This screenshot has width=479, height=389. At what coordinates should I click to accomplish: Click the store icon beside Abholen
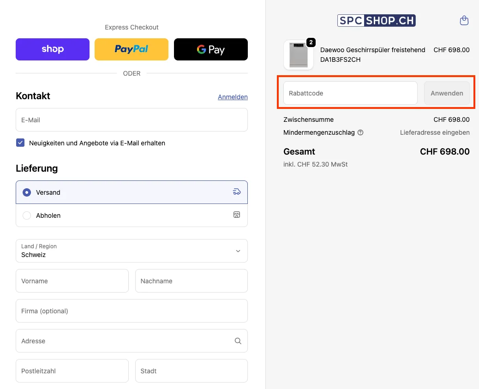pyautogui.click(x=236, y=215)
